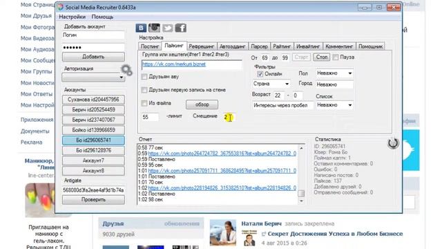Viewport: 442px width, 249px height.
Task: Toggle the Онлайн filter checkbox
Action: (260, 74)
